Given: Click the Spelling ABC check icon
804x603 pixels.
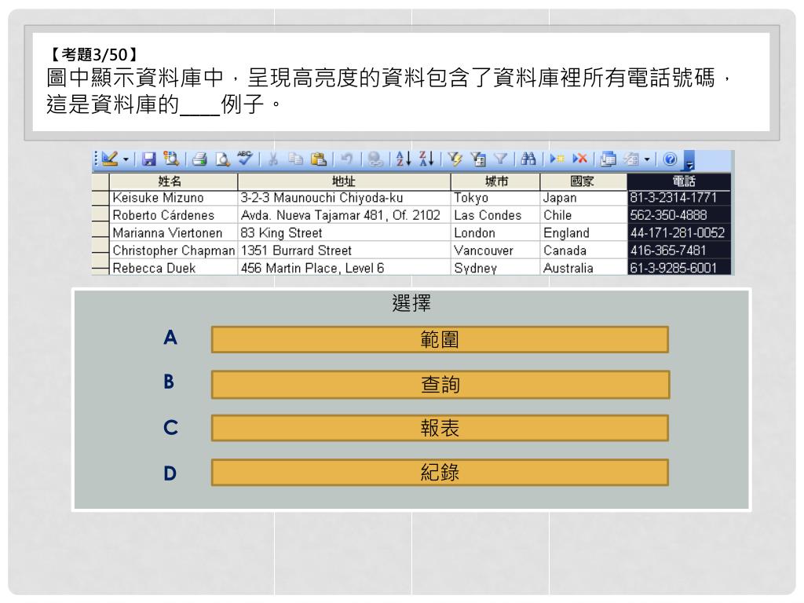Looking at the screenshot, I should coord(245,159).
